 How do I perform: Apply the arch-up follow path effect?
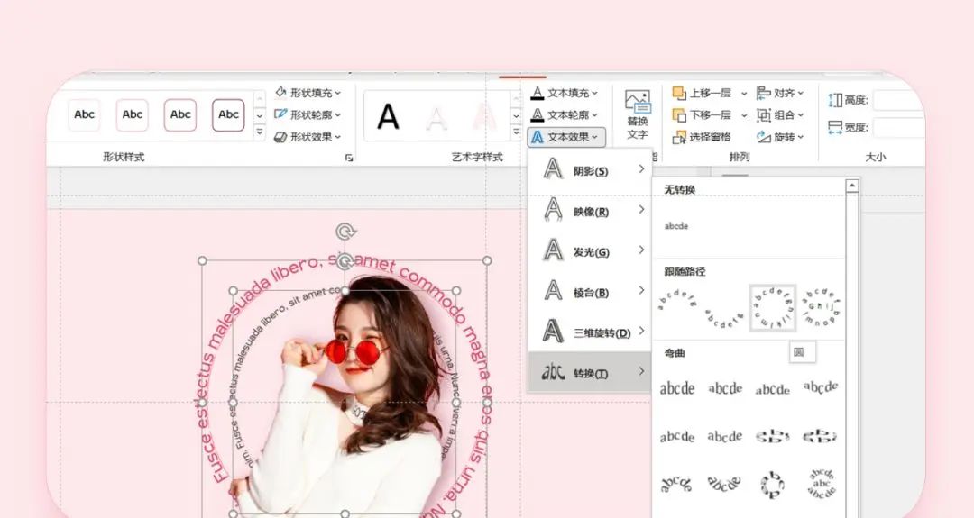[676, 300]
